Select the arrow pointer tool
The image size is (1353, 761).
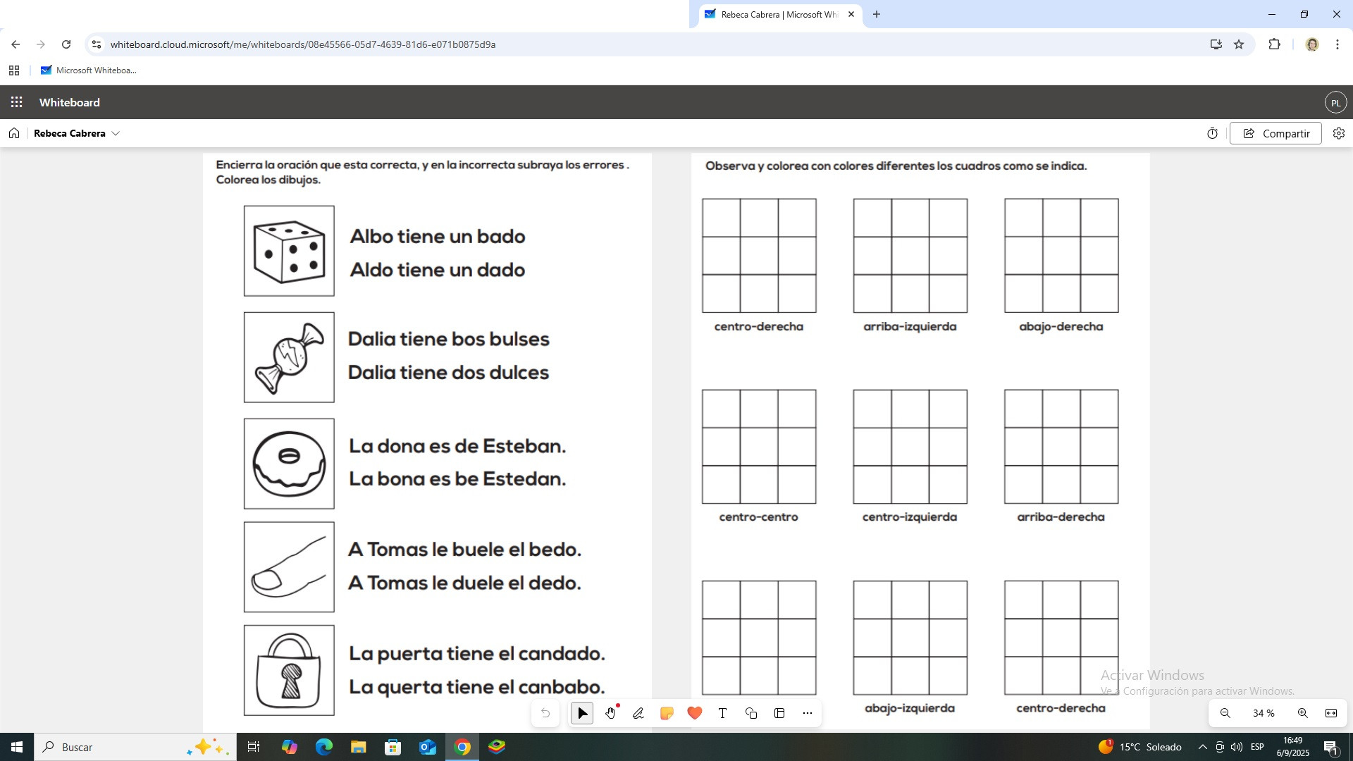tap(582, 713)
